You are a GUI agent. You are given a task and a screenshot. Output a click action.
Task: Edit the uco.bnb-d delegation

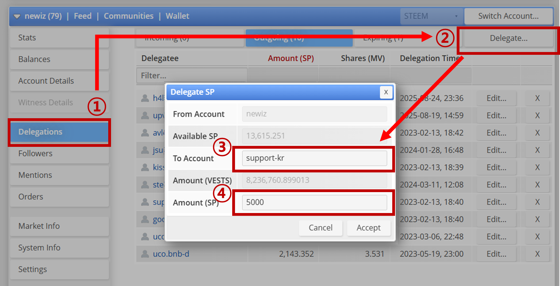point(496,254)
